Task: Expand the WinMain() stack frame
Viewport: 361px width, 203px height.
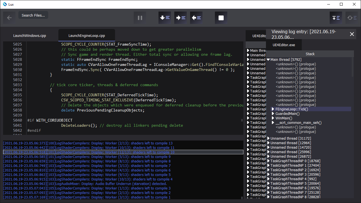Action: tap(273, 118)
